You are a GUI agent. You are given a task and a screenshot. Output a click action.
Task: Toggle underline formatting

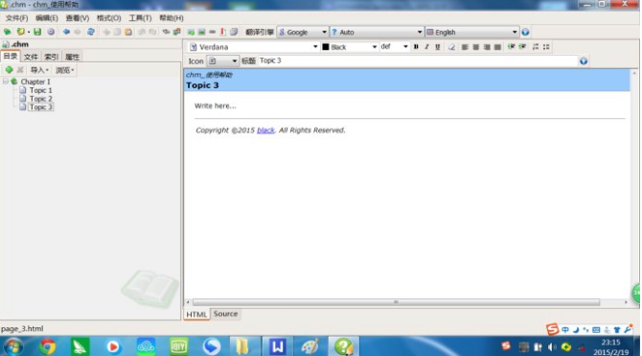438,47
